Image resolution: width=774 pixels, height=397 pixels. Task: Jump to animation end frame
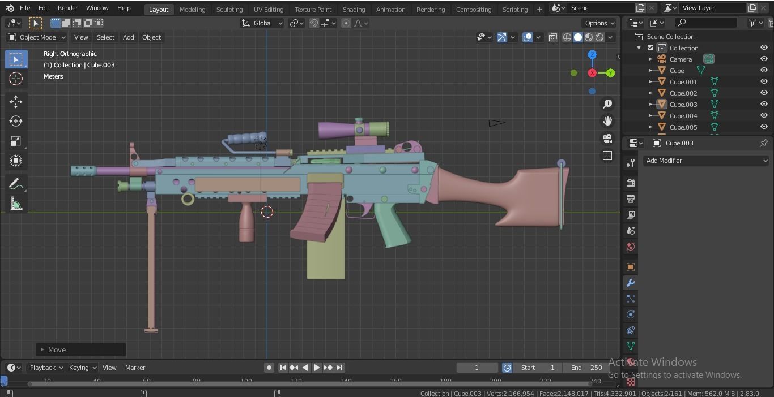(339, 368)
